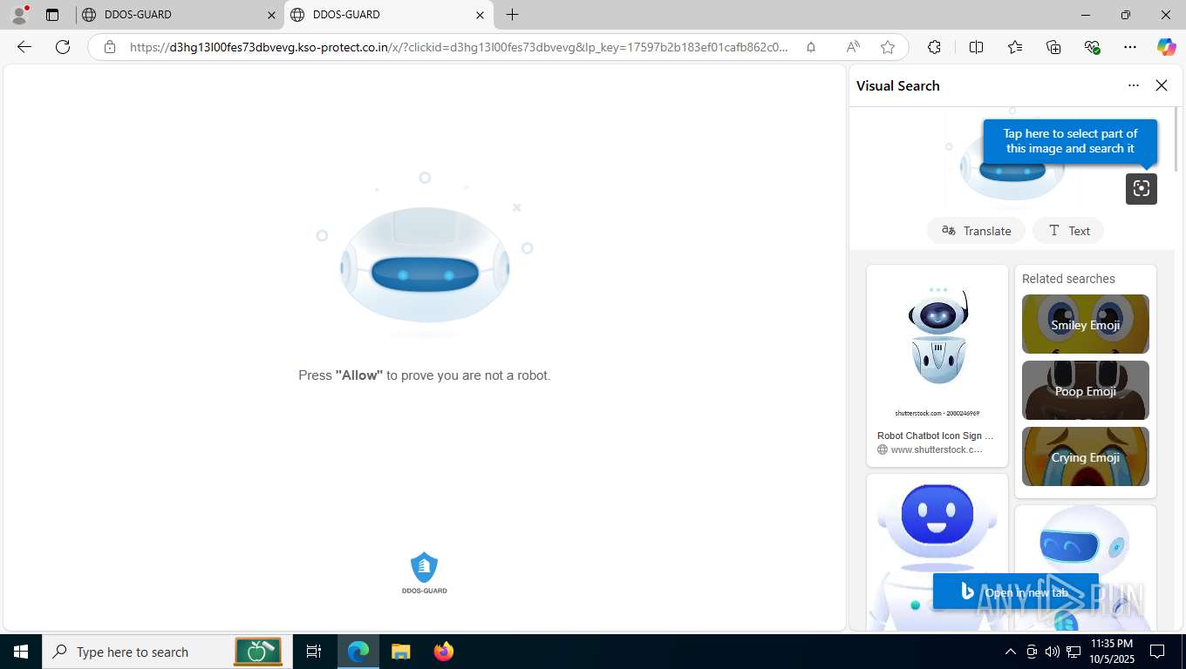1186x669 pixels.
Task: Open network status tray icon
Action: 1074,652
